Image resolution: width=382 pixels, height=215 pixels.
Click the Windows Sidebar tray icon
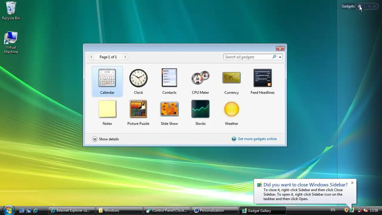(x=352, y=210)
